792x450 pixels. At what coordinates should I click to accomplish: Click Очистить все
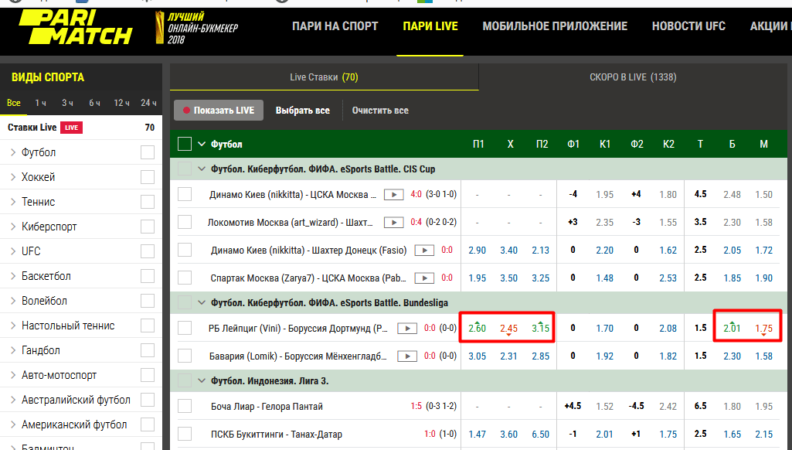(380, 111)
